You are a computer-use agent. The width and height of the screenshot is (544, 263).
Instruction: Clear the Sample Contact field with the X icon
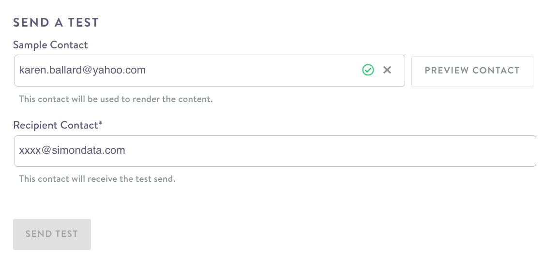click(387, 71)
